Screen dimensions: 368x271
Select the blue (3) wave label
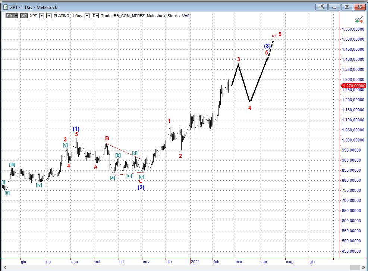268,46
